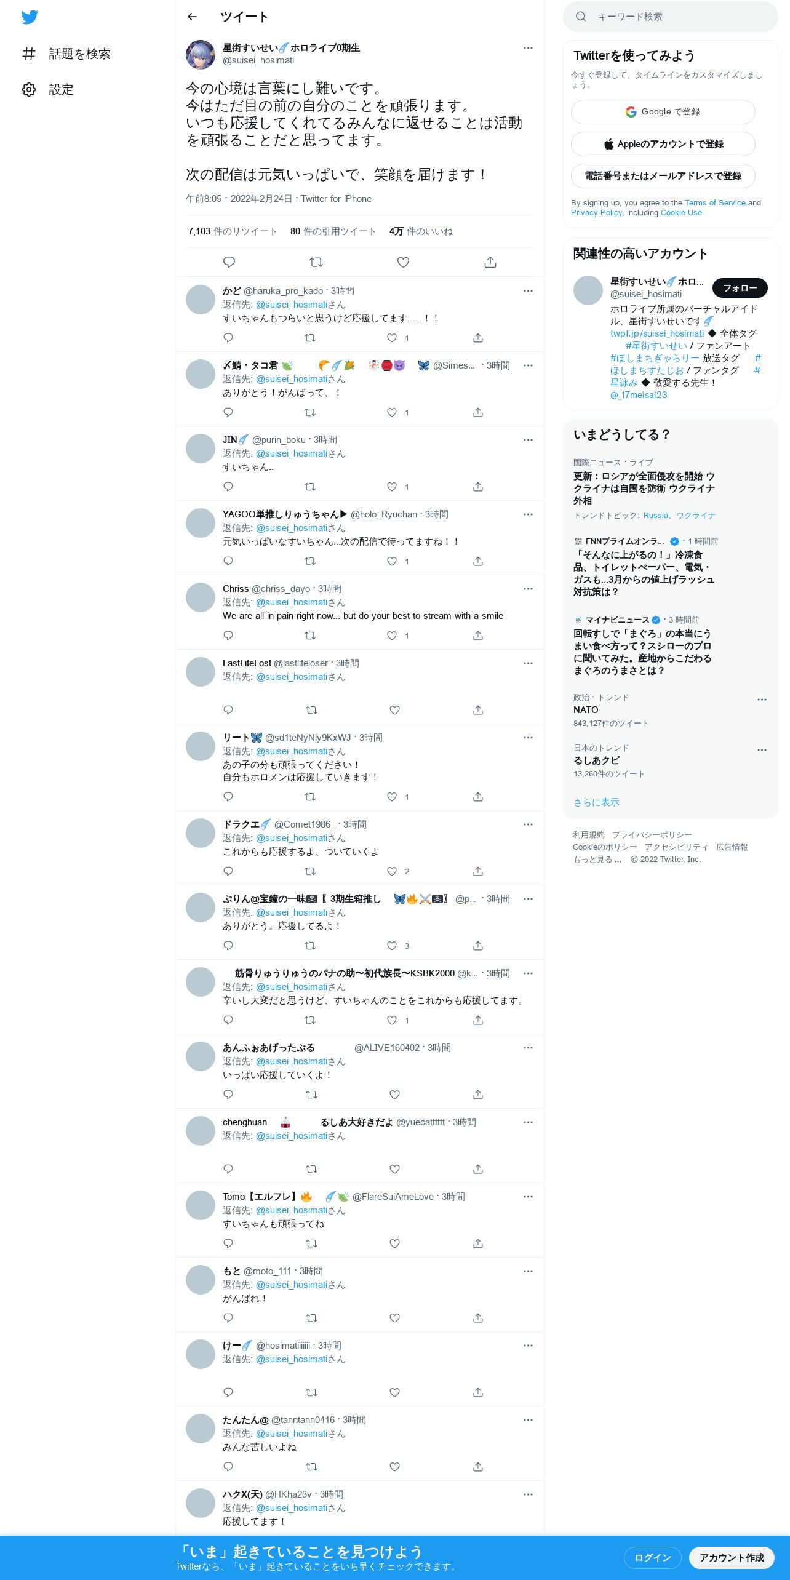Click the Twitter bird logo
Viewport: 790px width, 1580px height.
click(x=30, y=17)
